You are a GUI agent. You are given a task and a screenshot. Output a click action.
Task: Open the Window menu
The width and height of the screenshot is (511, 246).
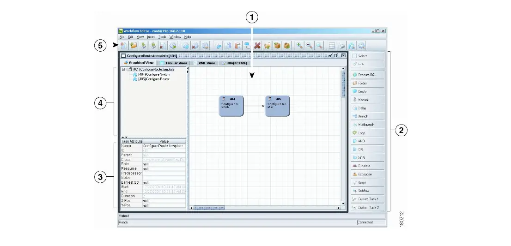175,37
